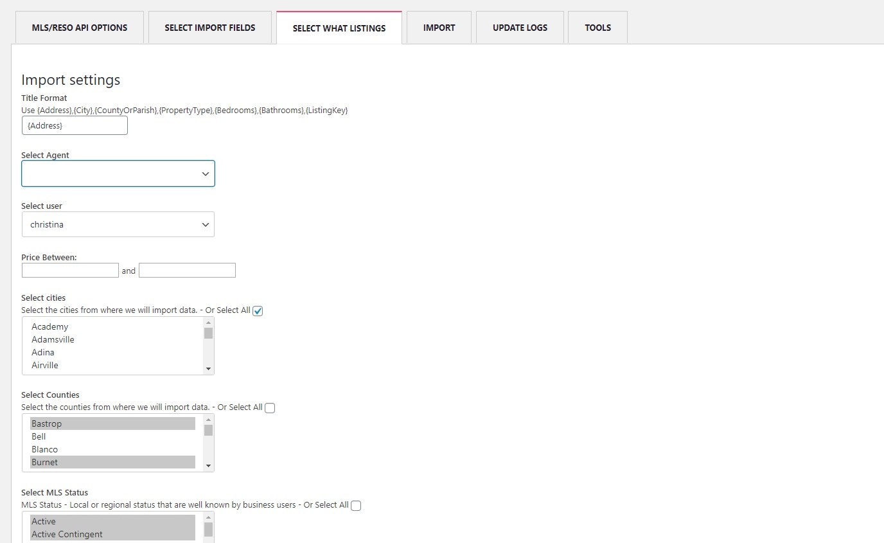Open the Select user dropdown showing christina
The image size is (884, 543).
tap(118, 224)
